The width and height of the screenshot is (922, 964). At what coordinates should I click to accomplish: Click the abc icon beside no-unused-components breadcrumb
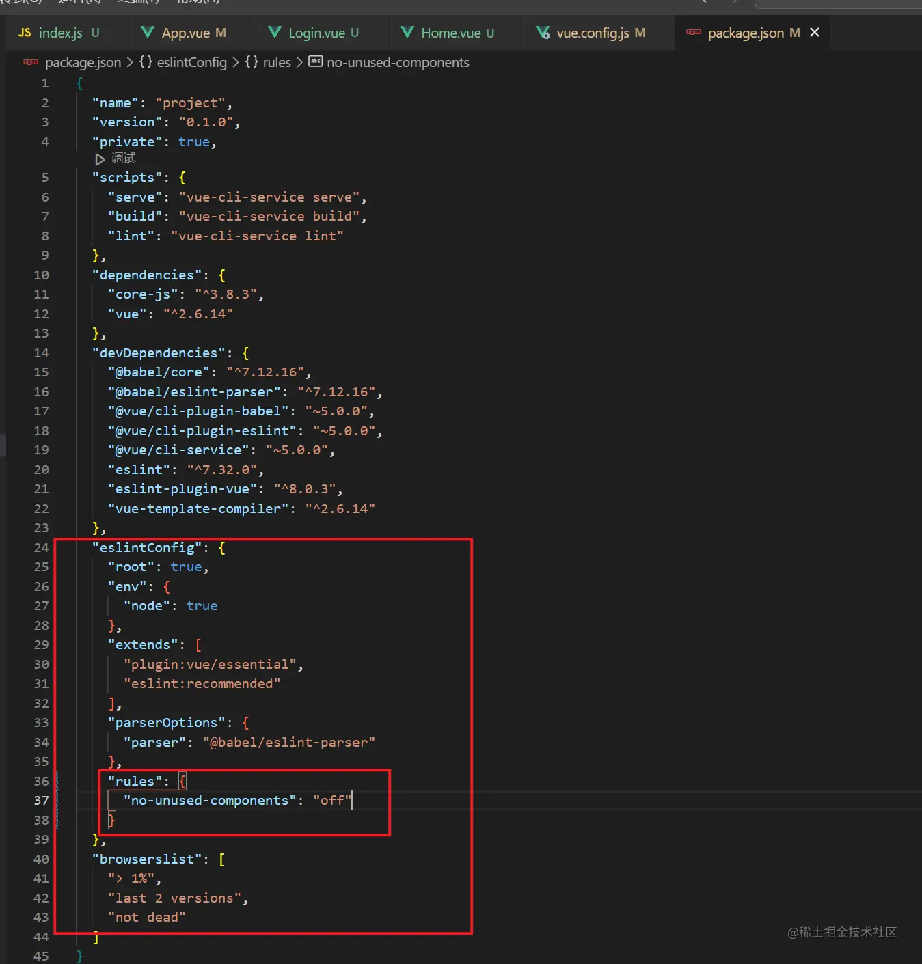pyautogui.click(x=315, y=62)
